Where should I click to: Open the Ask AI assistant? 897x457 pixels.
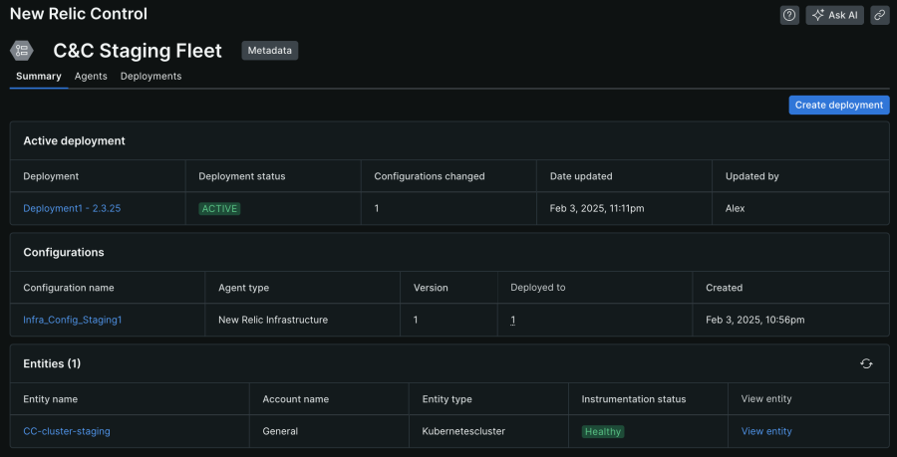[x=835, y=15]
